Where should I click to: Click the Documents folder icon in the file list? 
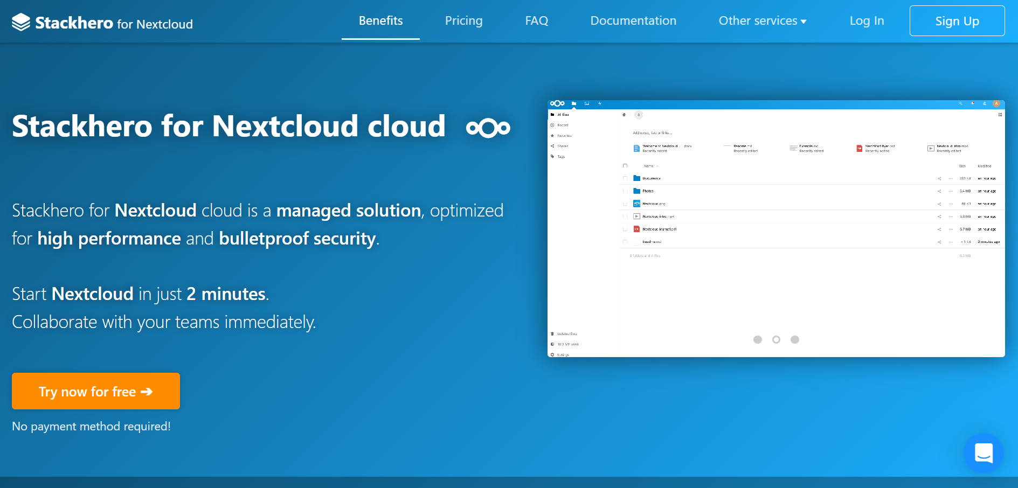[636, 178]
